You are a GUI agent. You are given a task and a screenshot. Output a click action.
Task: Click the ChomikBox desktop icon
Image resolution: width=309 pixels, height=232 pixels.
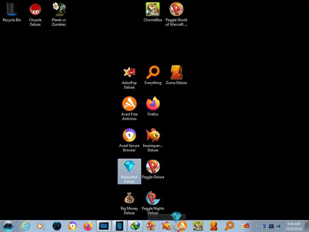click(x=153, y=12)
